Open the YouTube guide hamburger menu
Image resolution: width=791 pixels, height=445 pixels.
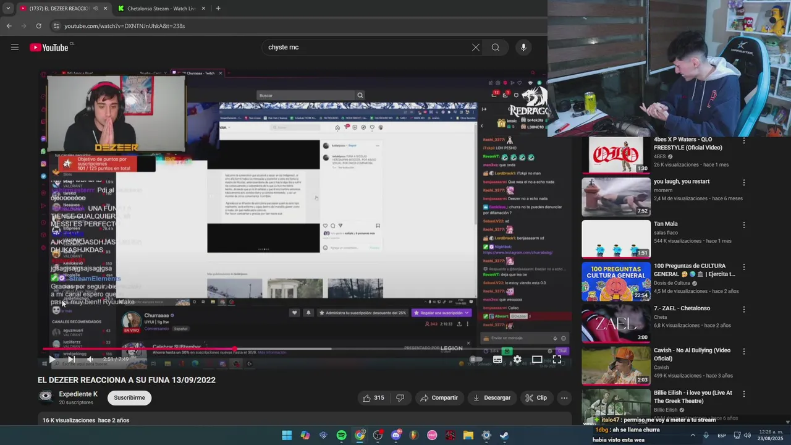tap(15, 48)
